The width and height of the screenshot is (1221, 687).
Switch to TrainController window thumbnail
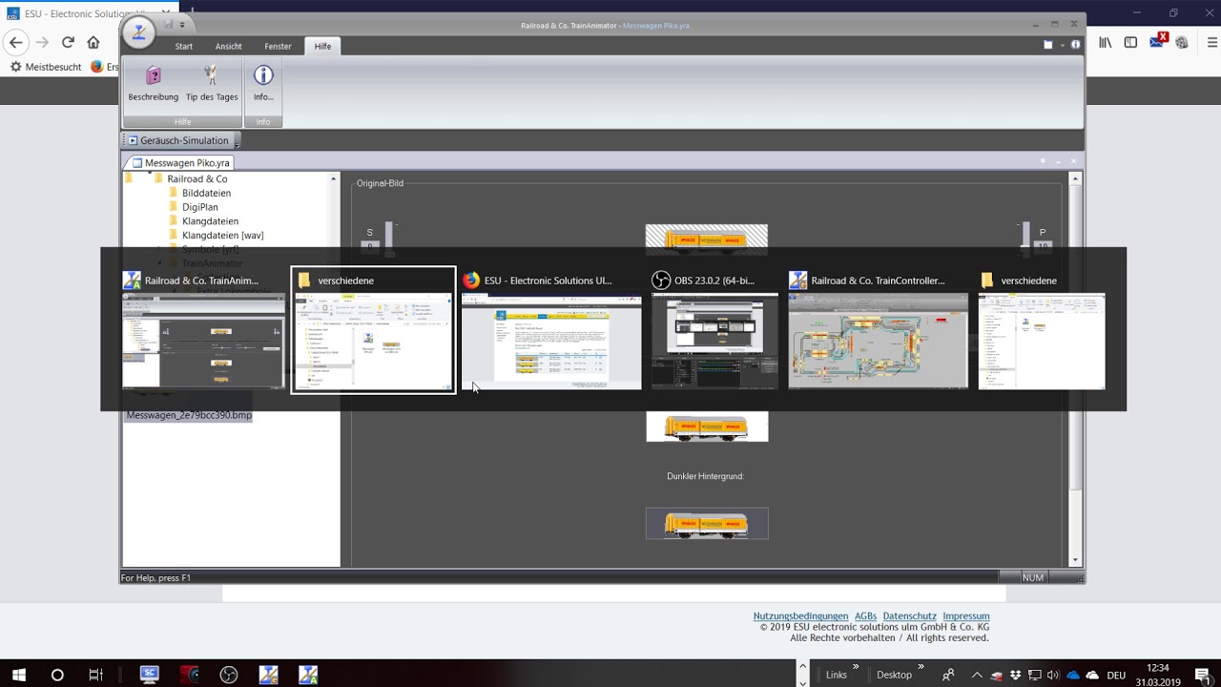point(878,330)
